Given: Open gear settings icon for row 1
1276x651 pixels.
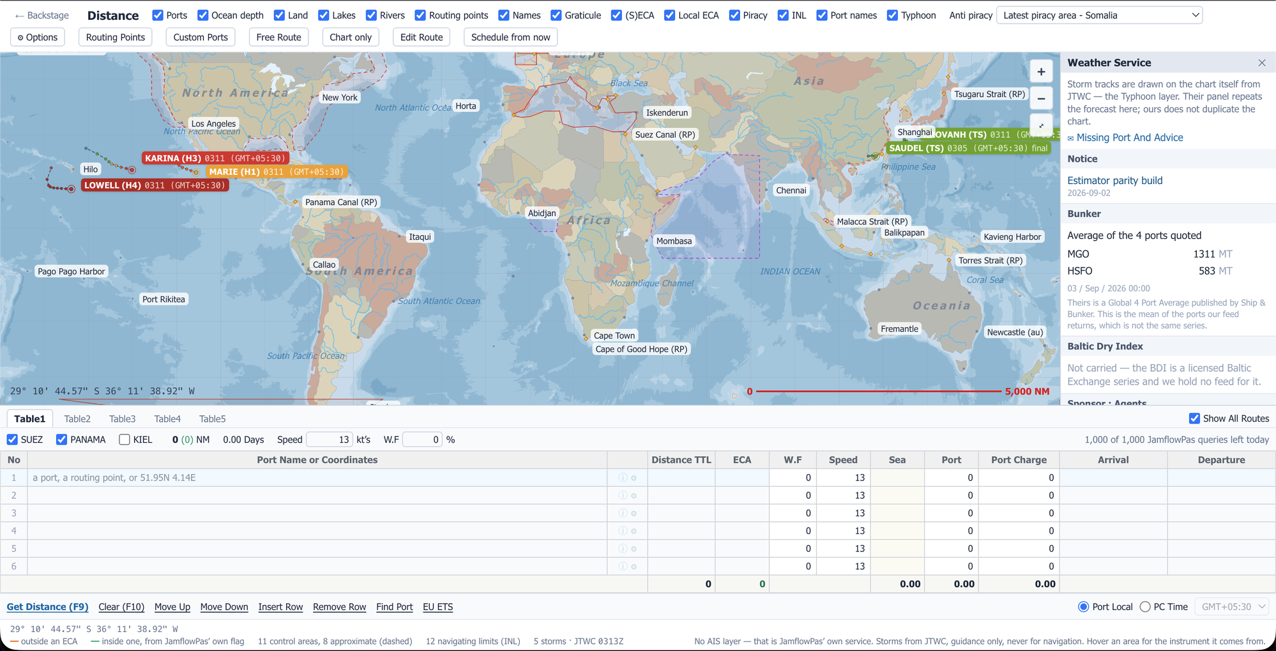Looking at the screenshot, I should [x=634, y=478].
